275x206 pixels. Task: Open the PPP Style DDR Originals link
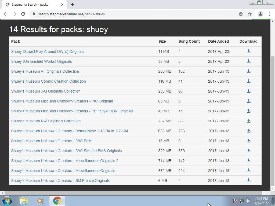click(x=72, y=111)
